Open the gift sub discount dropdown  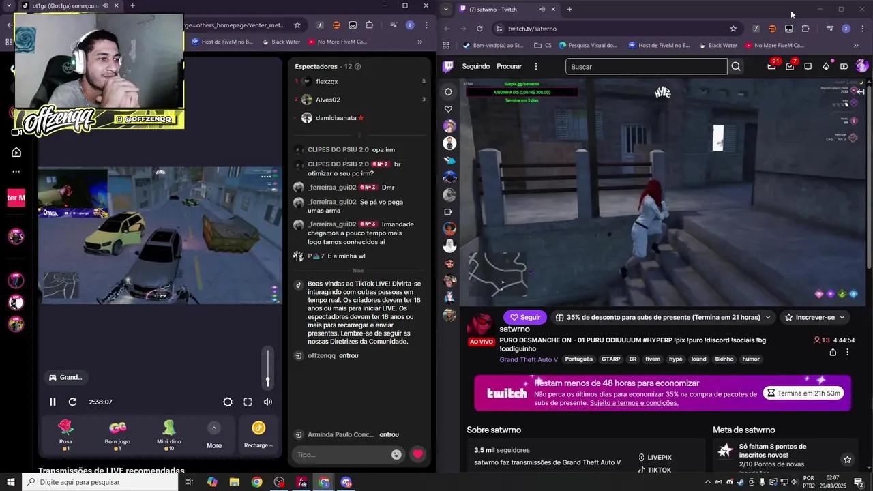pyautogui.click(x=768, y=317)
